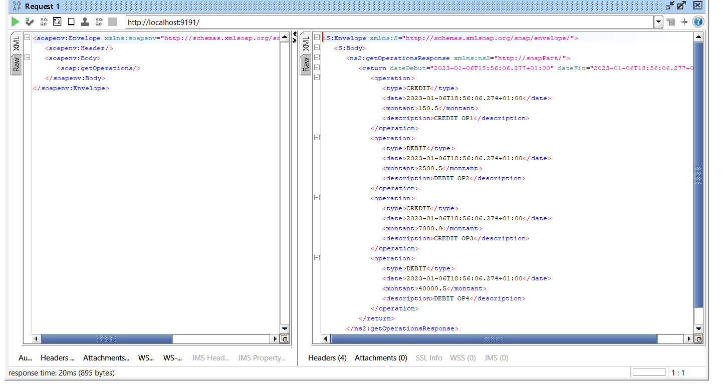Image resolution: width=724 pixels, height=384 pixels.
Task: Click the SOAP icon right of the stamp icon
Action: [x=99, y=22]
